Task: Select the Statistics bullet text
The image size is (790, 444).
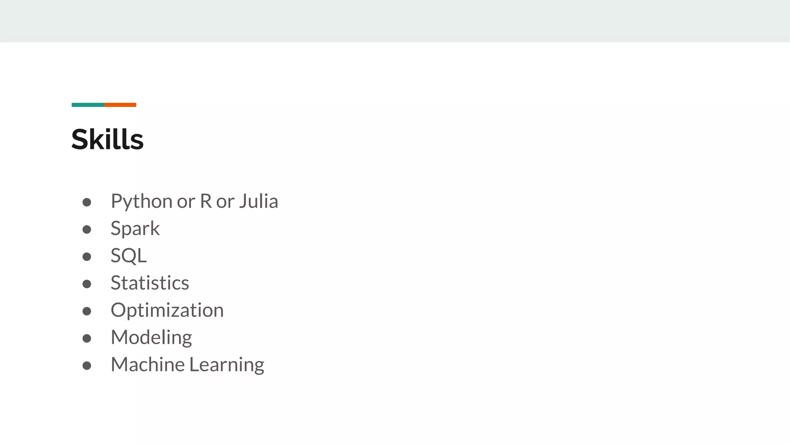Action: tap(150, 283)
